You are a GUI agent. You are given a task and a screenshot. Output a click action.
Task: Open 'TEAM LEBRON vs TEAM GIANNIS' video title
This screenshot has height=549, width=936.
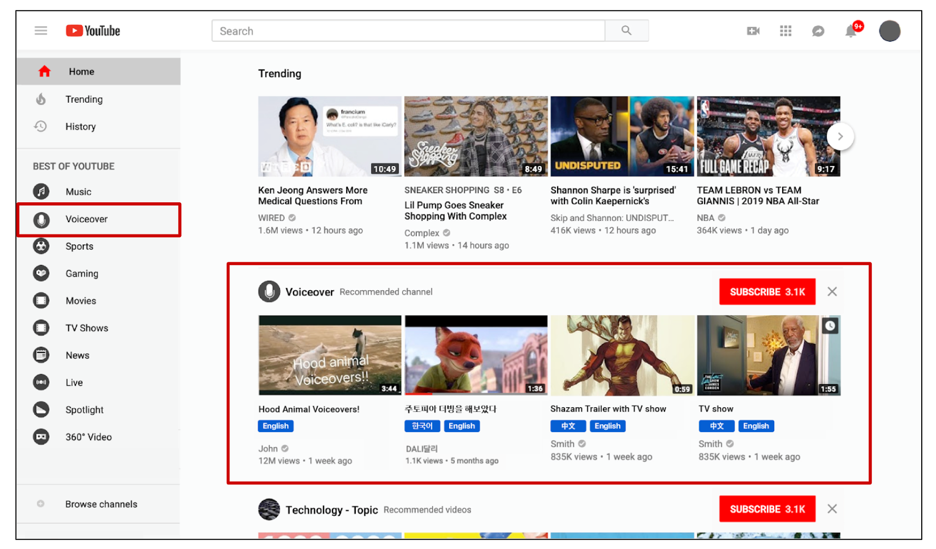coord(758,195)
